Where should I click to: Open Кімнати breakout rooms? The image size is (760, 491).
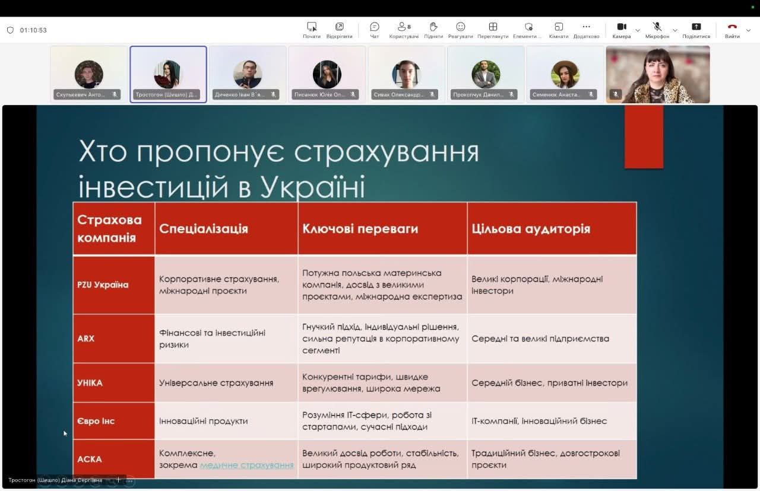(559, 30)
